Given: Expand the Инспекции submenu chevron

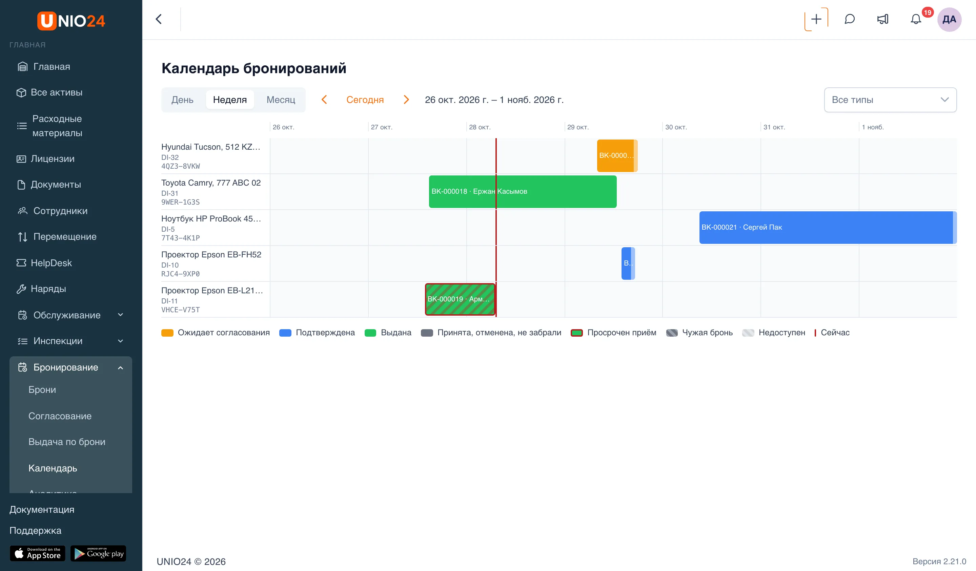Looking at the screenshot, I should pos(120,341).
